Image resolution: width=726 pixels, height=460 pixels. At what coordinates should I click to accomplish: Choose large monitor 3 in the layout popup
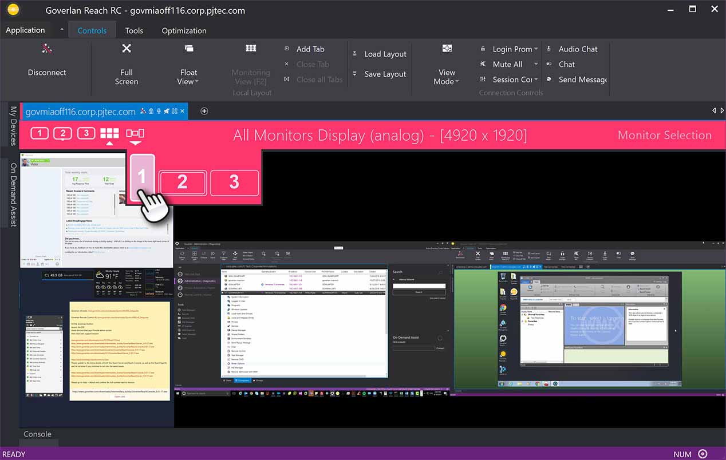tap(234, 183)
